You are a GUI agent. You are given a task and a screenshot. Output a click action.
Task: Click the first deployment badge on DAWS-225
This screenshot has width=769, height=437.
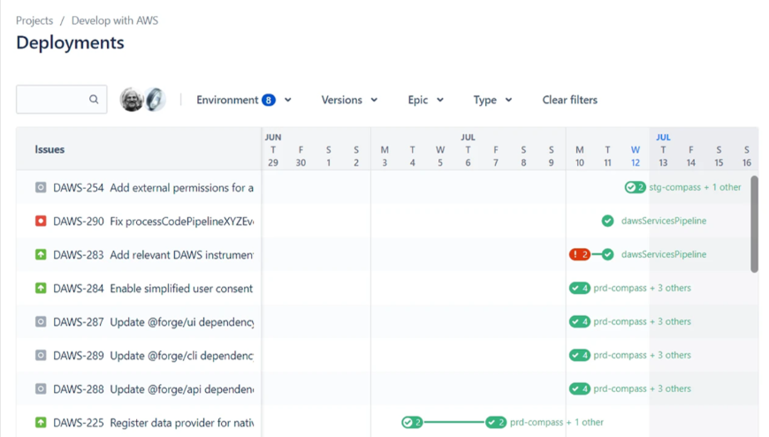pyautogui.click(x=411, y=422)
